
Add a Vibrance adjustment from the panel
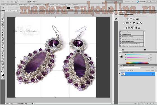[124, 23]
